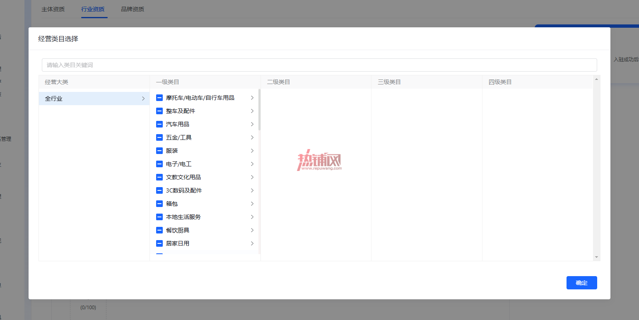This screenshot has height=320, width=639.
Task: Toggle the 五金/工具 checkbox
Action: [x=159, y=137]
